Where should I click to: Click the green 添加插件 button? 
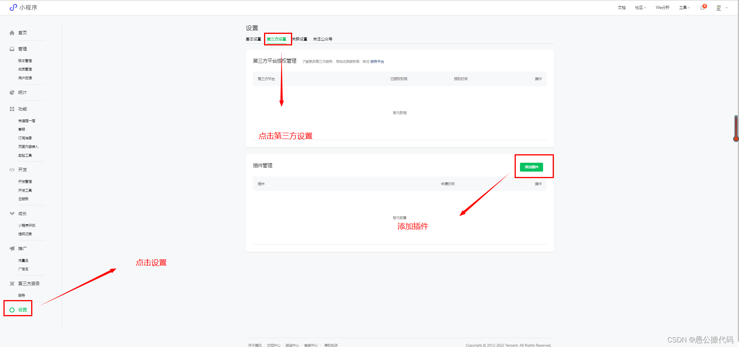click(531, 167)
